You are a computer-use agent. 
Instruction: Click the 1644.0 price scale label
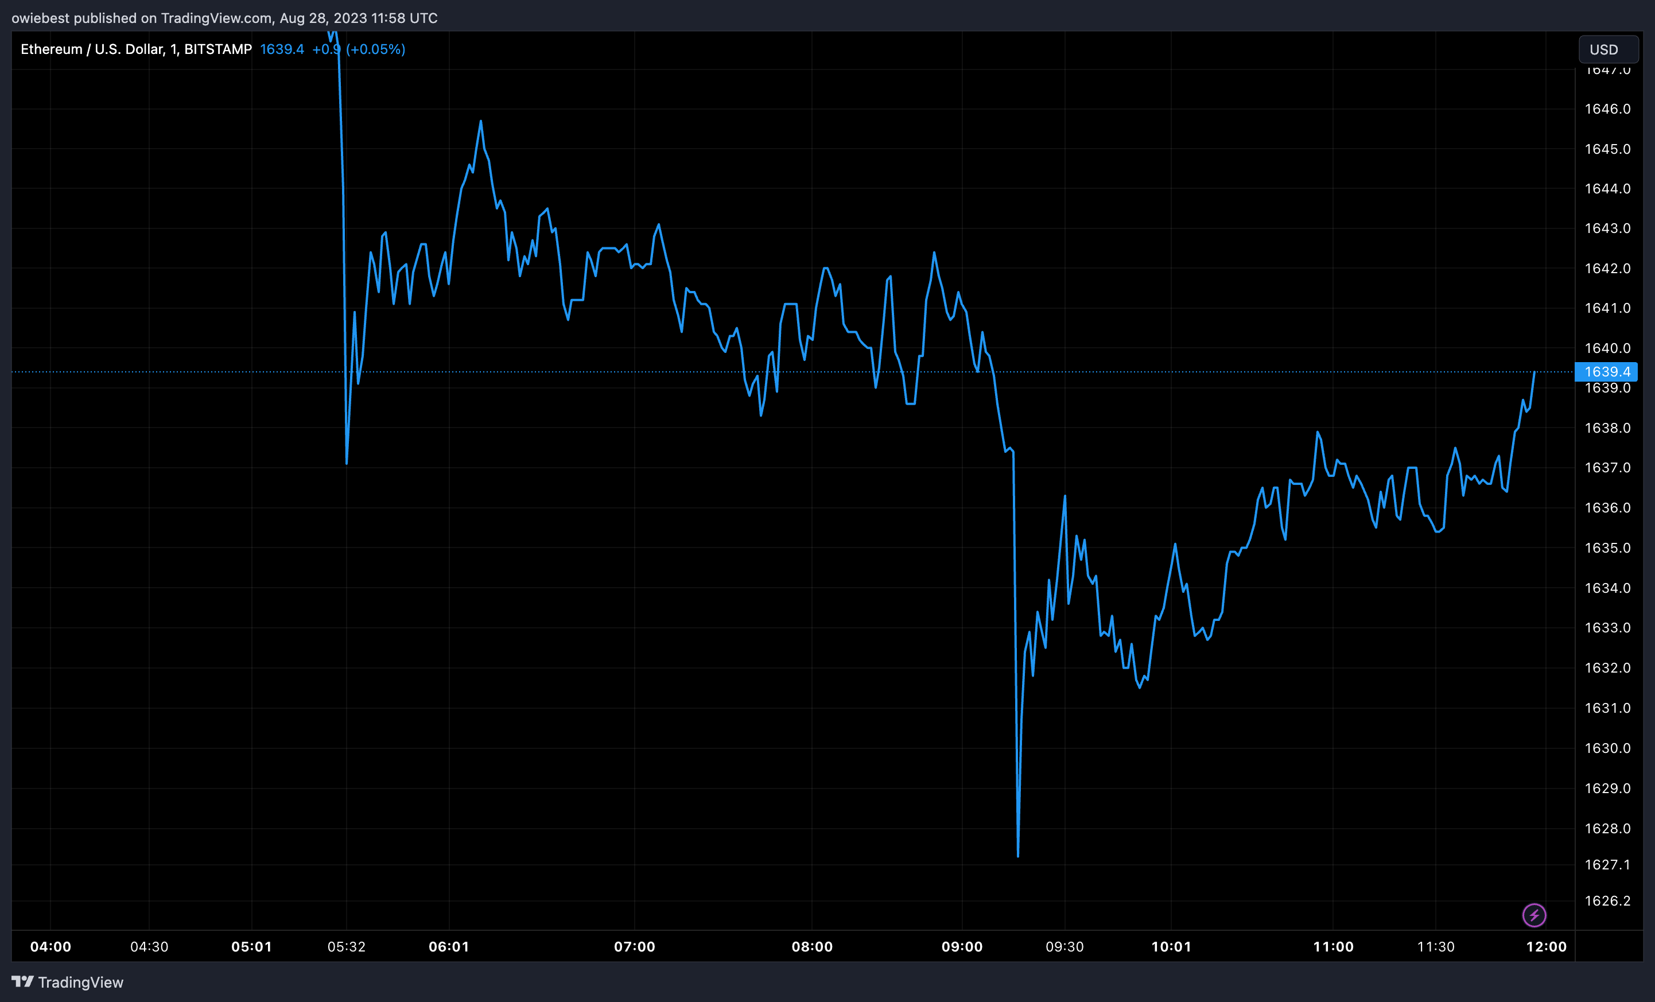coord(1607,189)
